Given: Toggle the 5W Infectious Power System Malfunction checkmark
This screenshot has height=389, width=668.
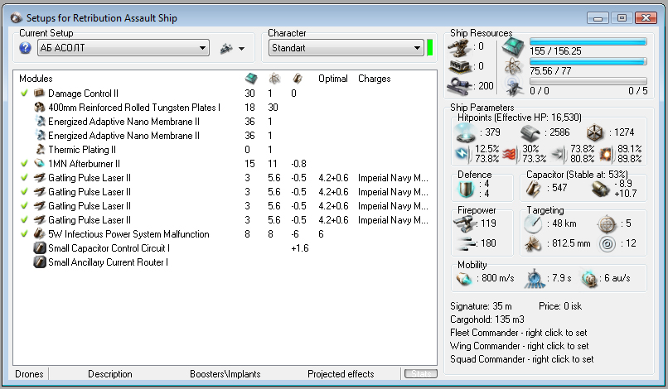Looking at the screenshot, I should click(x=24, y=233).
